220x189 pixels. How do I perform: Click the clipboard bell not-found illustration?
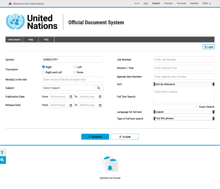click(x=110, y=164)
